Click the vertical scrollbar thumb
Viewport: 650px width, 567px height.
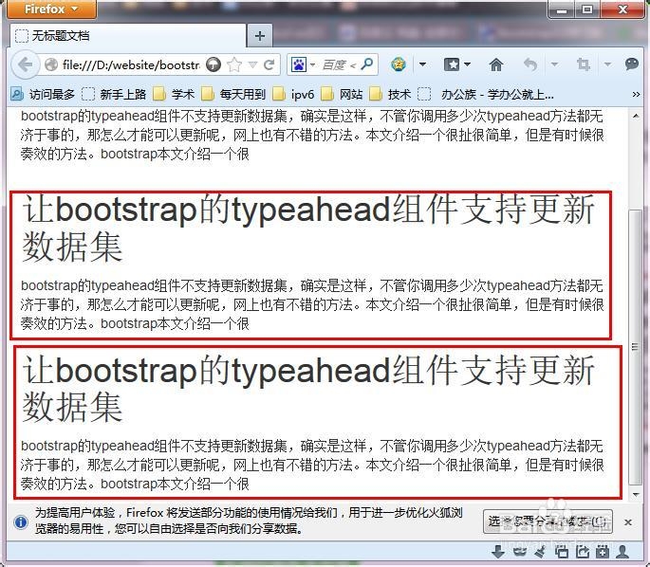[x=635, y=347]
